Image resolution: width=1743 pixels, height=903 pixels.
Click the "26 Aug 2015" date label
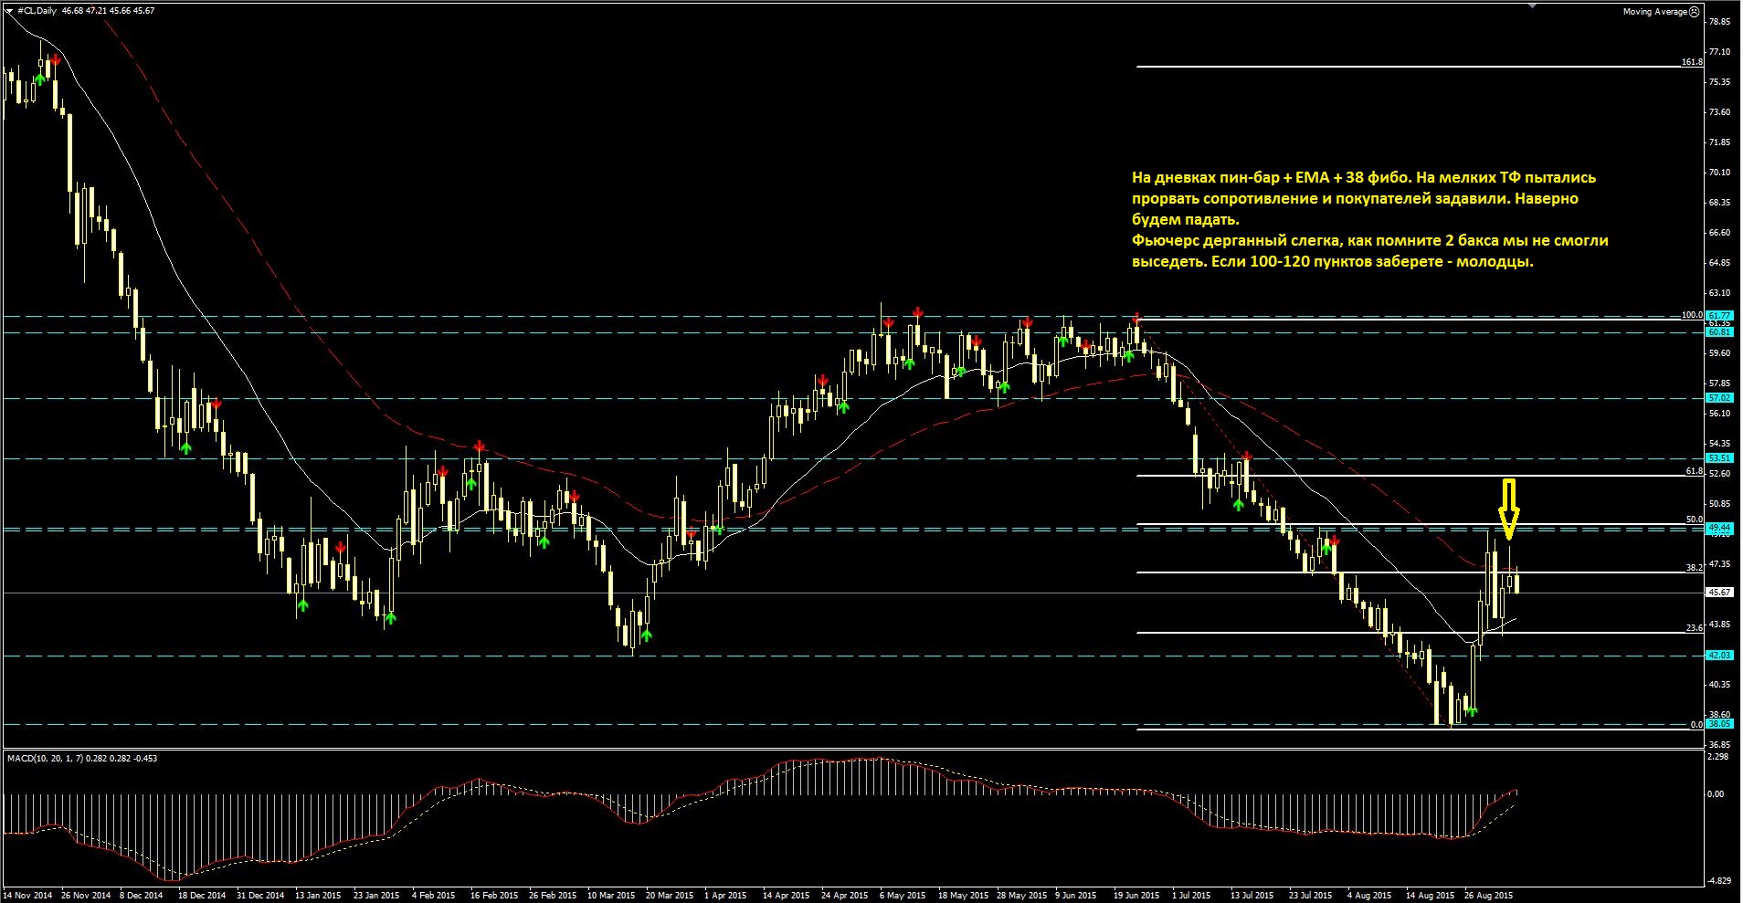(x=1488, y=896)
